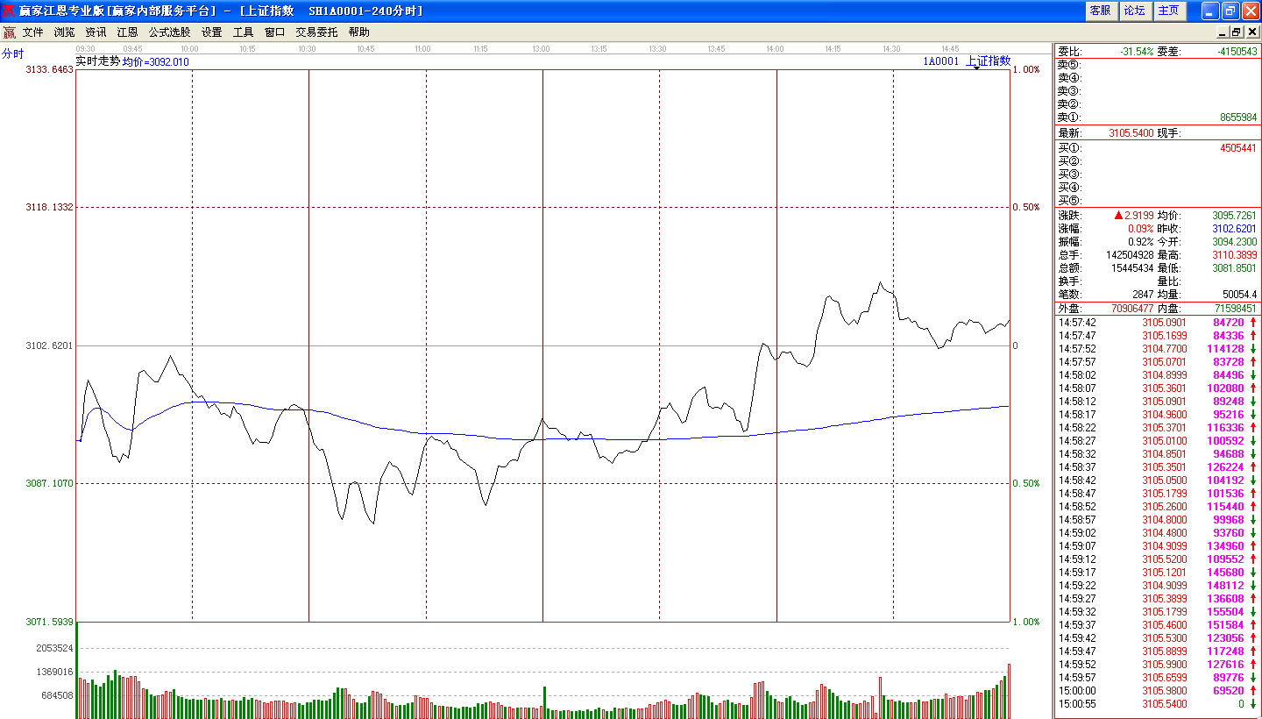This screenshot has width=1262, height=719.
Task: Open the 设置 menu
Action: tap(211, 32)
